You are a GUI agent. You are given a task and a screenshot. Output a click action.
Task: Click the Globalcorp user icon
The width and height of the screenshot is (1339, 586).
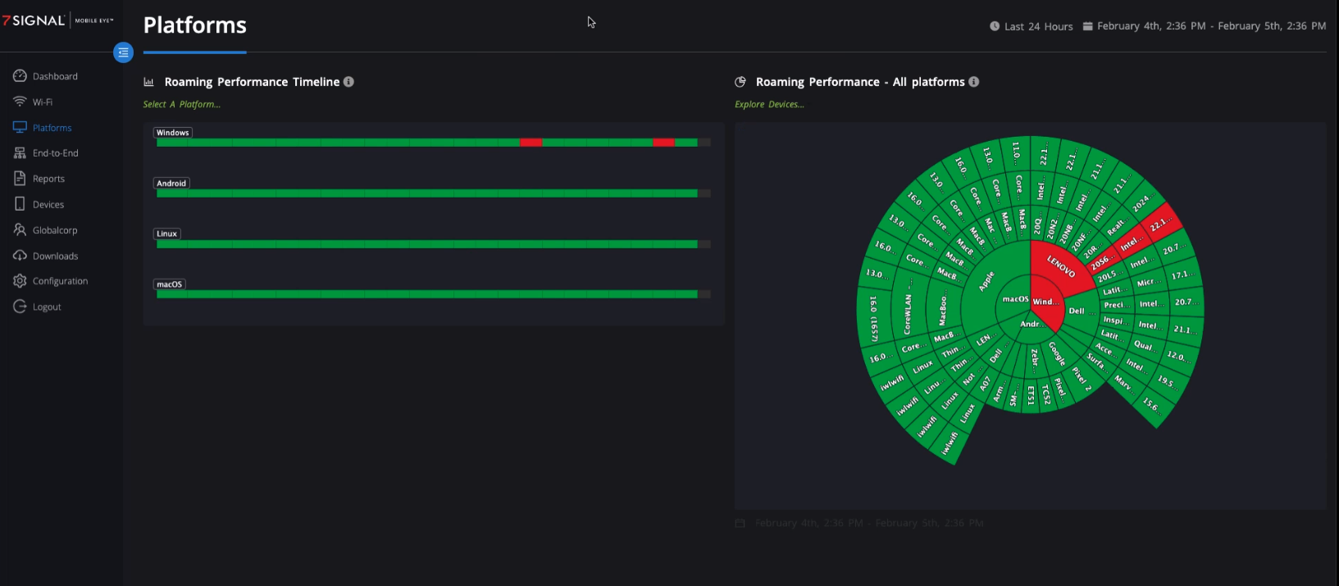[x=20, y=230]
